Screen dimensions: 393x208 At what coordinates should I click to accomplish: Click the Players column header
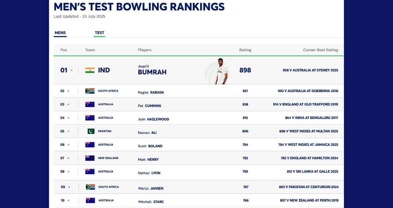pyautogui.click(x=145, y=50)
